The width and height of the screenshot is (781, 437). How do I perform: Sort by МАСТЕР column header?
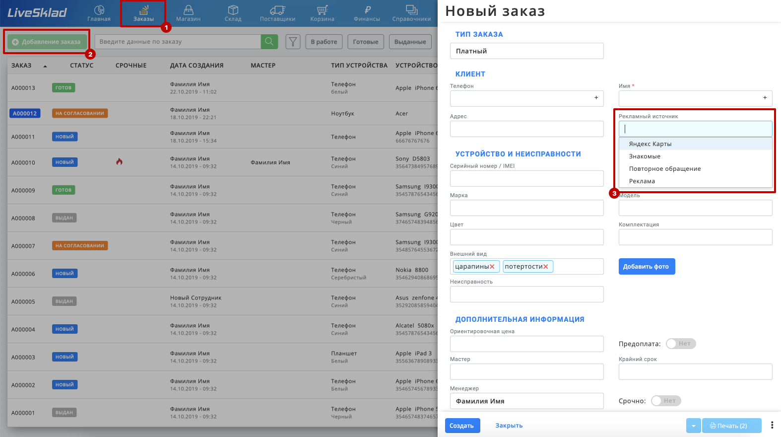(263, 66)
